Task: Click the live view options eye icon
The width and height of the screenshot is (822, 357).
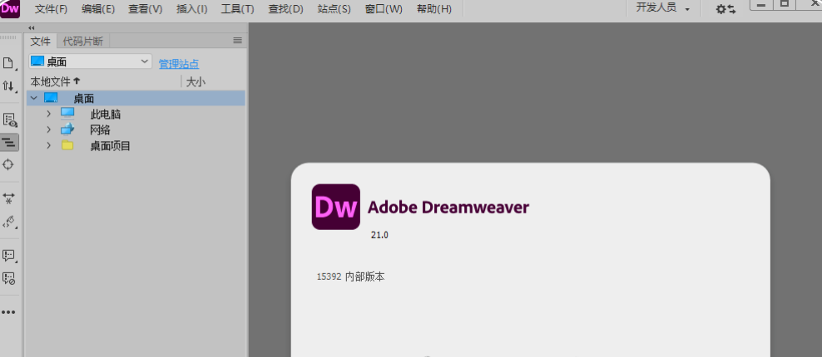Action: point(9,120)
